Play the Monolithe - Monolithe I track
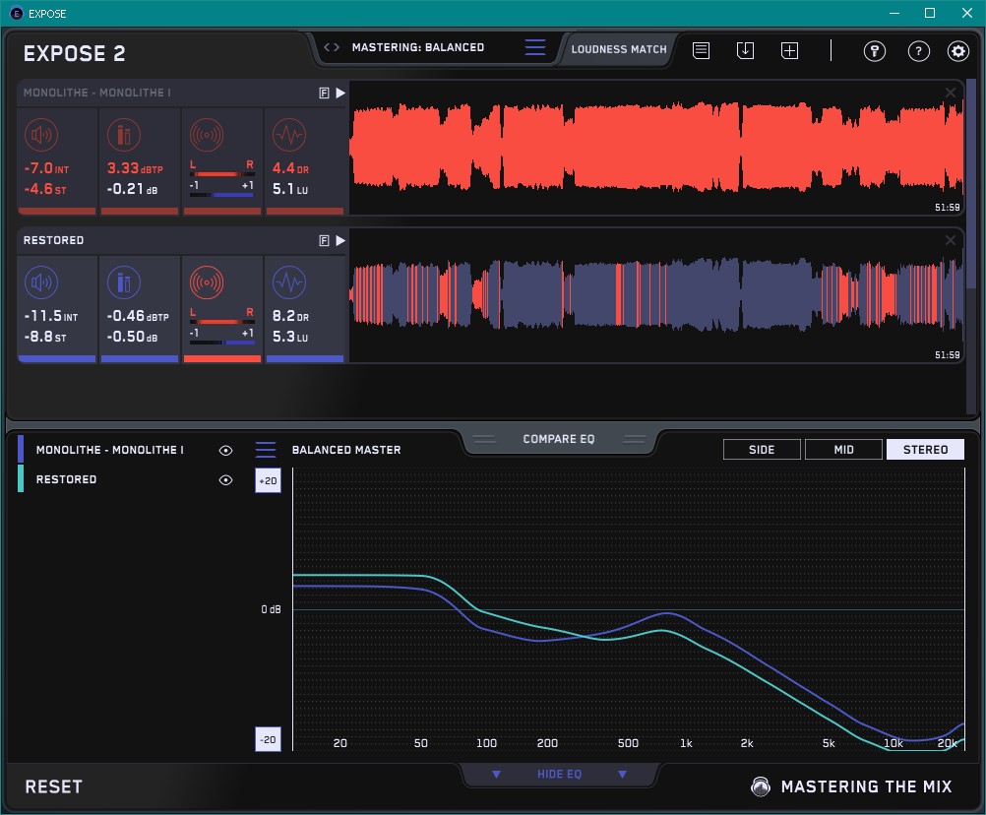The width and height of the screenshot is (986, 815). tap(340, 93)
